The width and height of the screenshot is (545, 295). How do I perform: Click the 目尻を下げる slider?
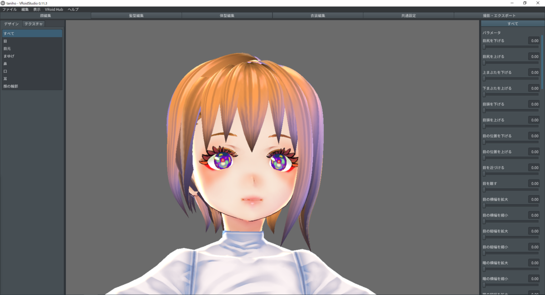pos(511,47)
